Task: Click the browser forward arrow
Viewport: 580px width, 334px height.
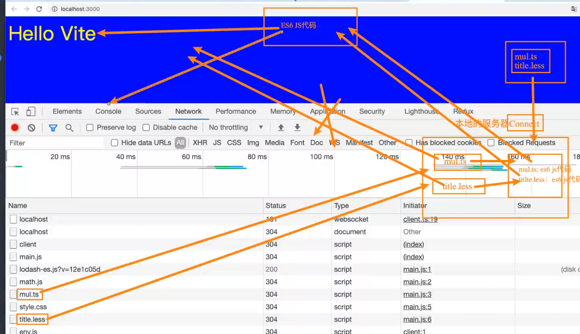Action: (x=26, y=9)
